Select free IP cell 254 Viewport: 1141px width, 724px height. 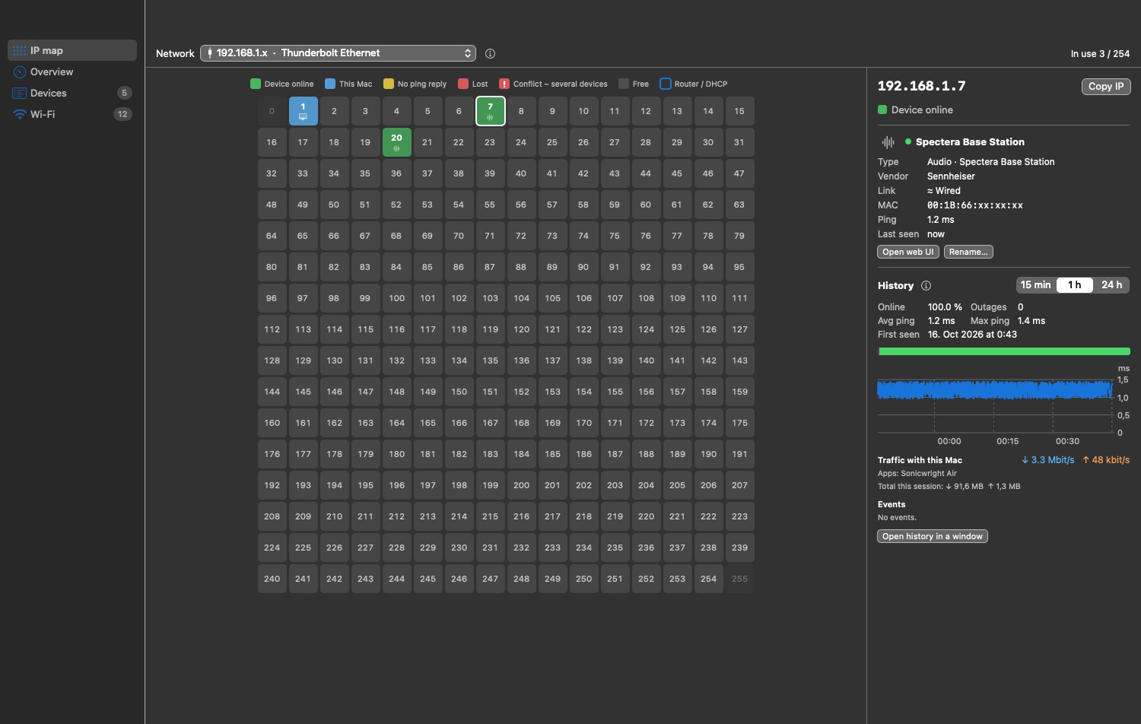pos(708,579)
